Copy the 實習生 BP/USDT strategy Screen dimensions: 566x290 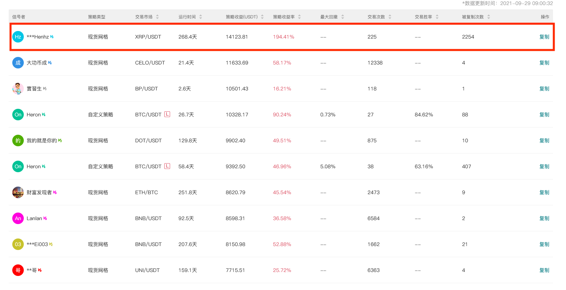point(544,89)
